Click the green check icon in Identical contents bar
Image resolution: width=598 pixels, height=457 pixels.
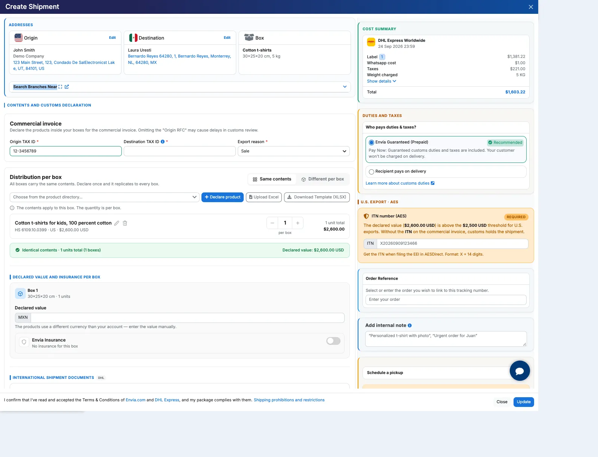[x=18, y=250]
